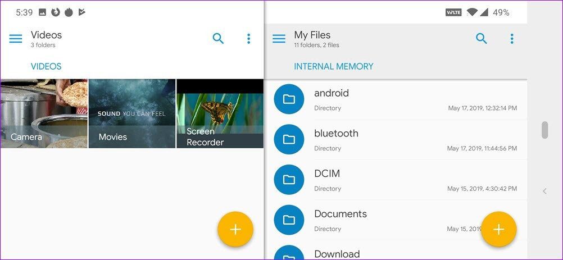The width and height of the screenshot is (563, 260).
Task: Open hamburger menu in My Files pane
Action: click(279, 39)
